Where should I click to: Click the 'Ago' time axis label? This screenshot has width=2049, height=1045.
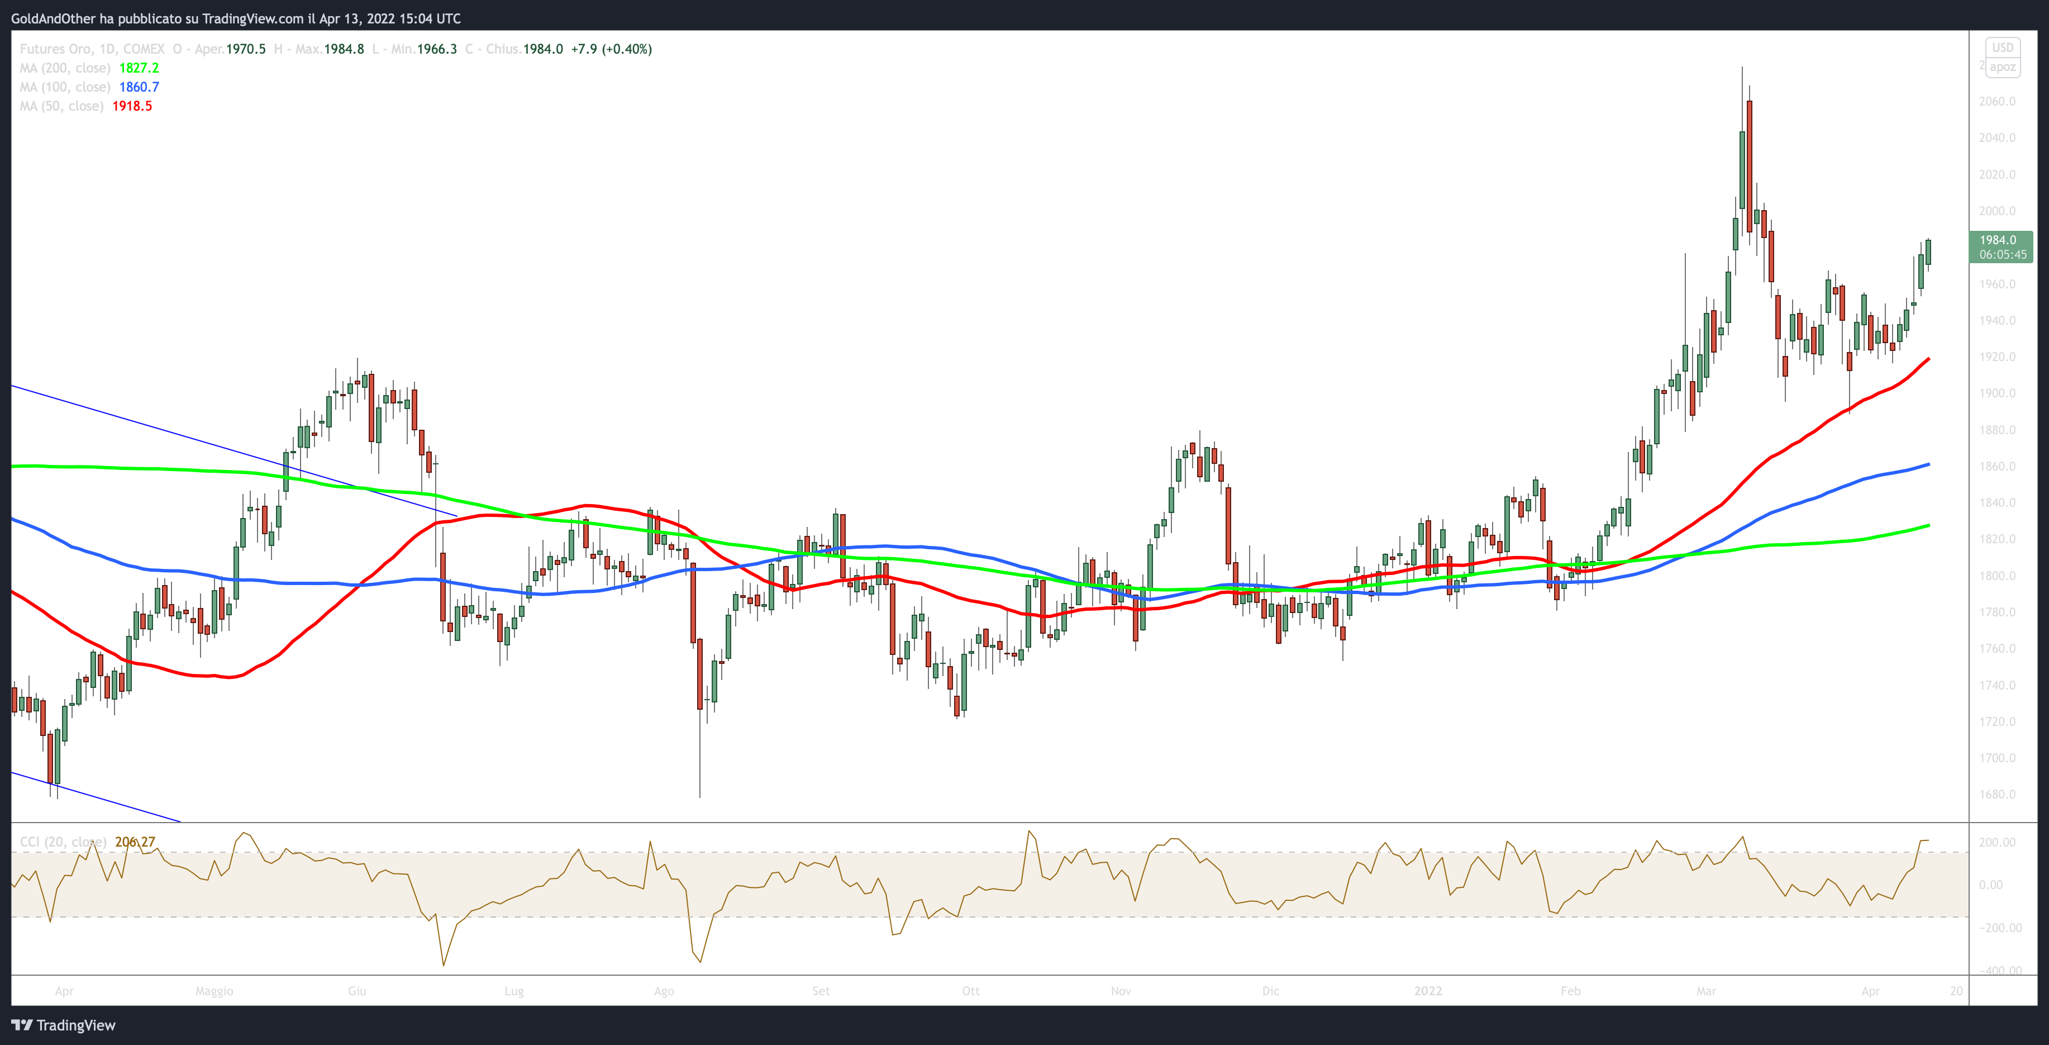point(664,991)
